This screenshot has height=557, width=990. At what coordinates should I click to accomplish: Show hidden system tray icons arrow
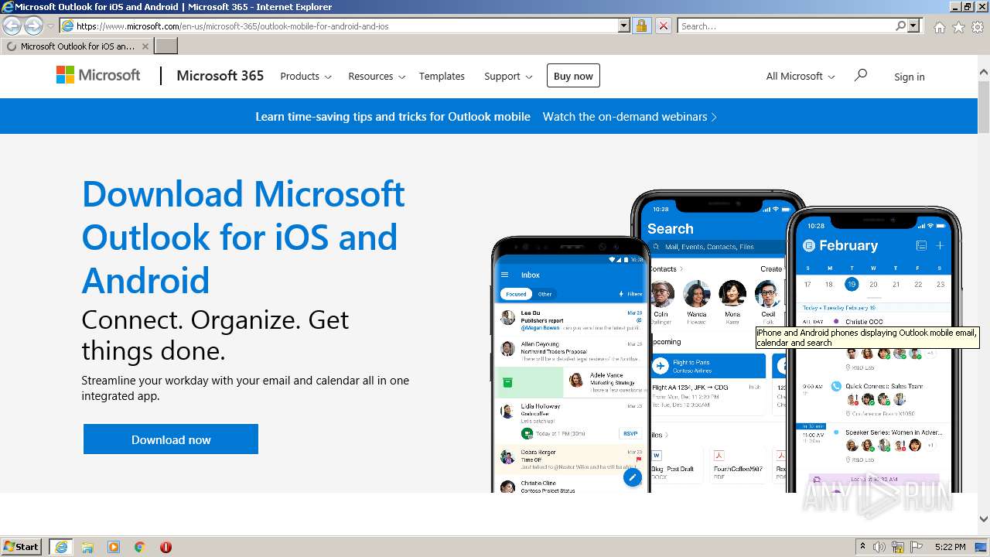click(x=862, y=547)
